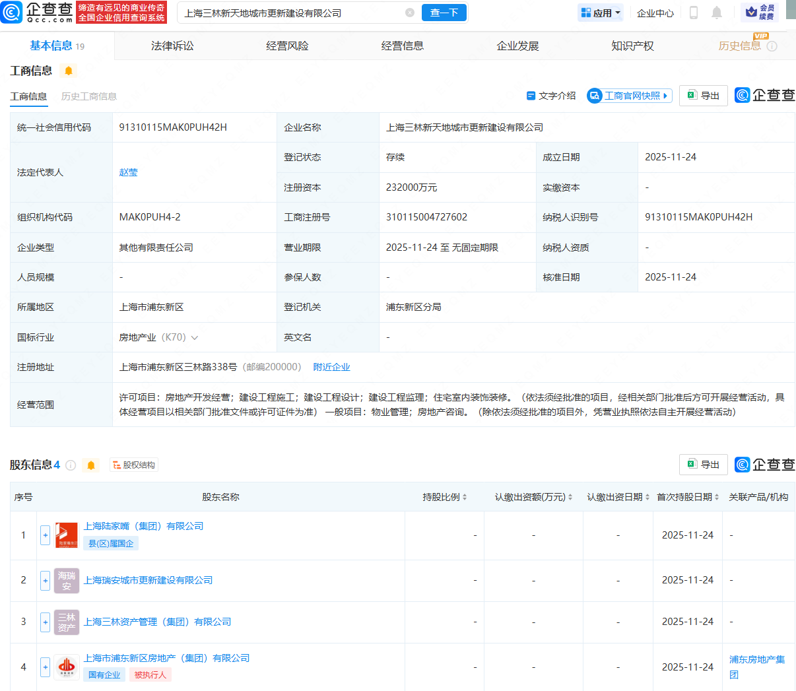Viewport: 796px width, 691px height.
Task: Open legal representative 赵莹 link
Action: tap(128, 172)
